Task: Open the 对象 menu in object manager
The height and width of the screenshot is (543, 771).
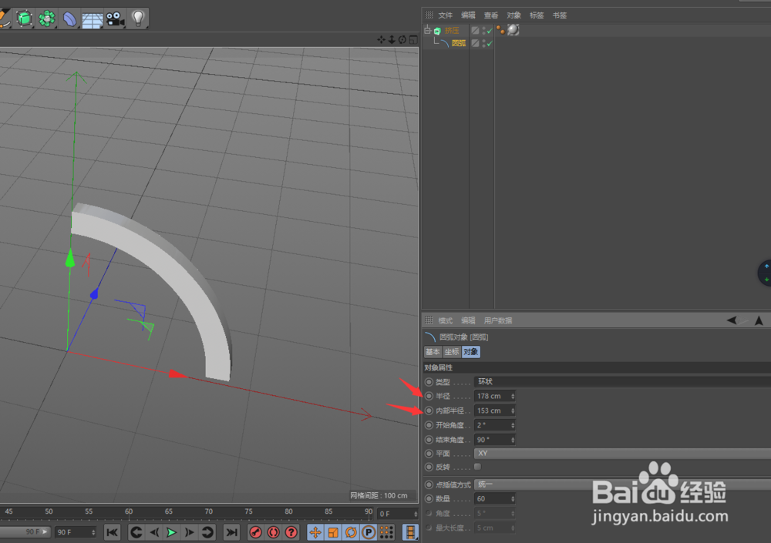Action: point(513,15)
